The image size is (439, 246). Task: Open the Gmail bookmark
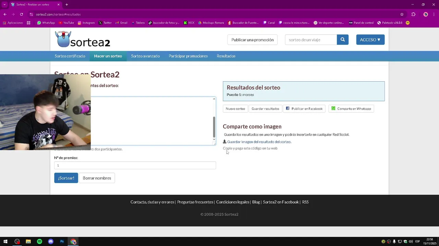[x=121, y=23]
